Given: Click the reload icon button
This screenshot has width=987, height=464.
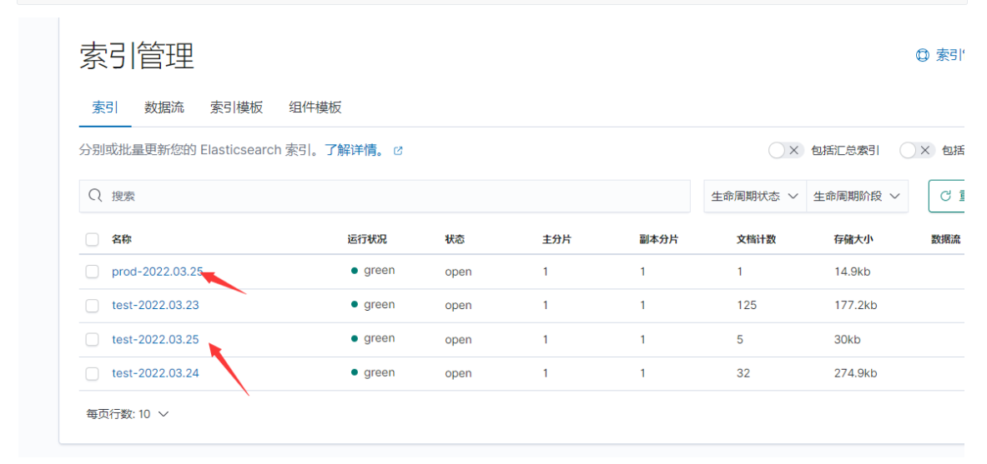Looking at the screenshot, I should coord(946,197).
